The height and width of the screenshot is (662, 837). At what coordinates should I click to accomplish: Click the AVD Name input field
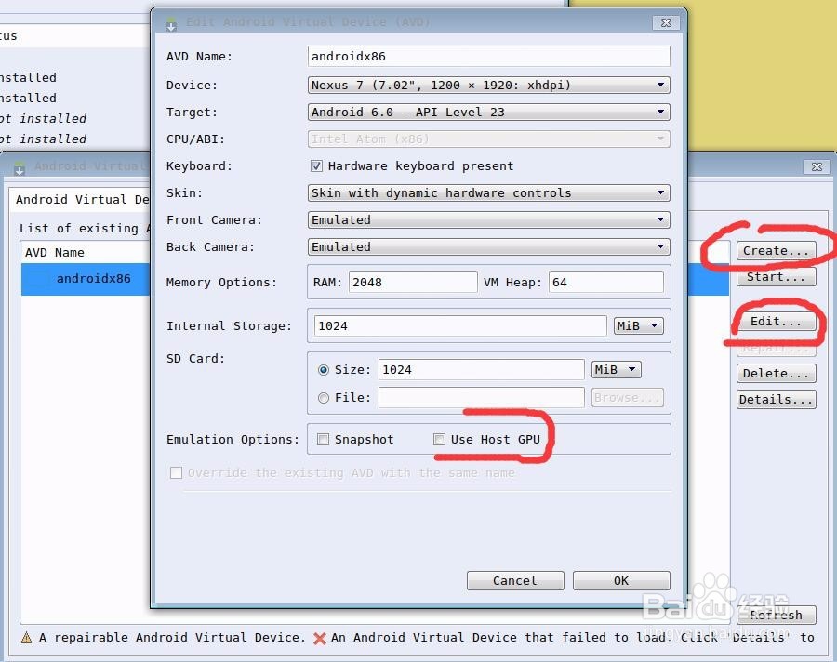(x=489, y=56)
